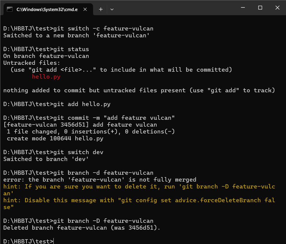Select the C:\Windows\System32\cmd.exe tab
The width and height of the screenshot is (286, 244).
[x=47, y=9]
